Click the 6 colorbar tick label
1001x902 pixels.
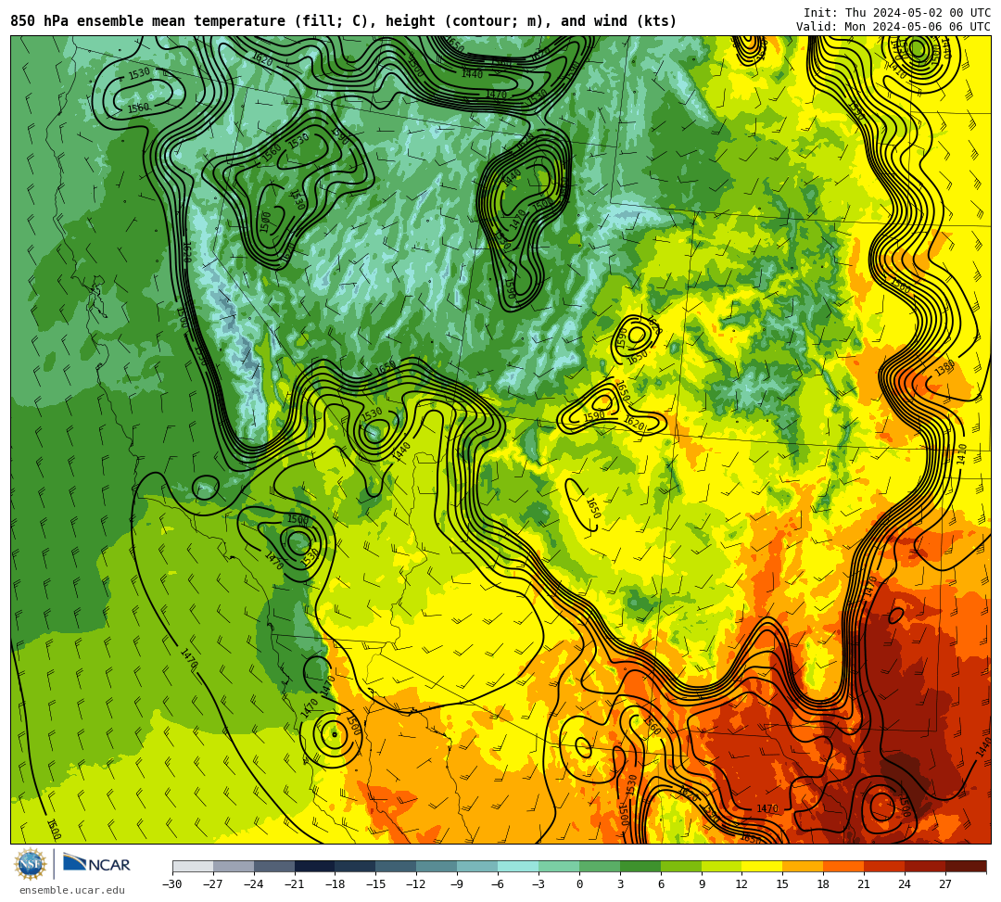(x=661, y=884)
